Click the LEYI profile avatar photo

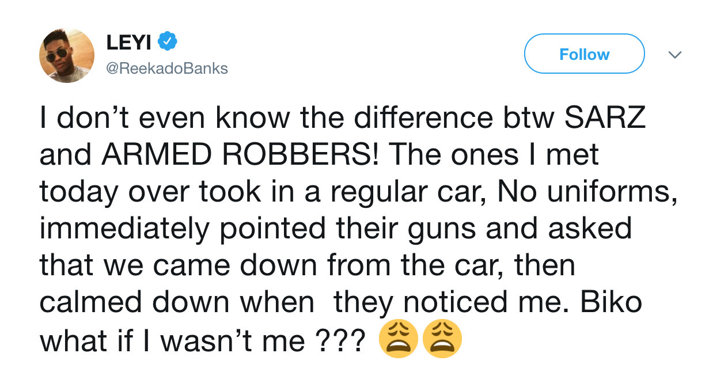click(66, 55)
